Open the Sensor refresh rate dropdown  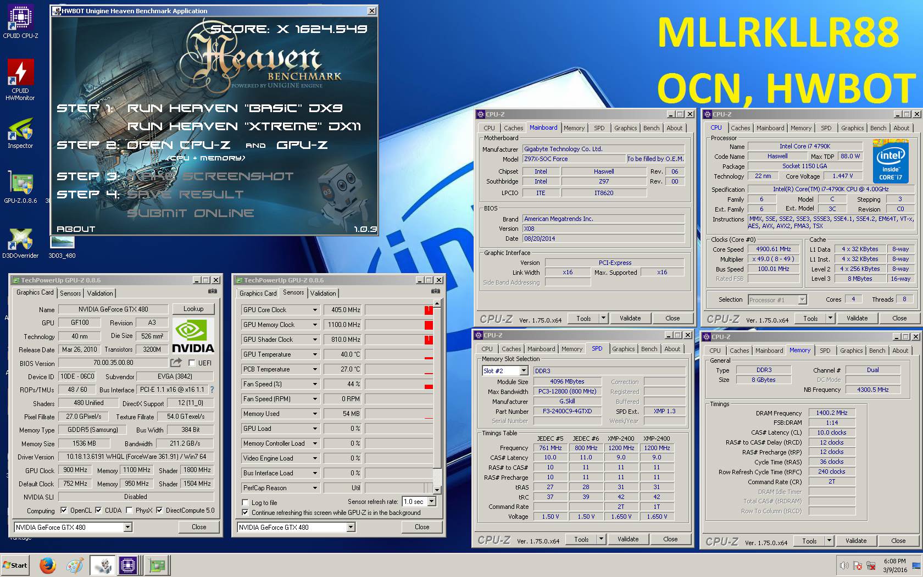(x=431, y=502)
